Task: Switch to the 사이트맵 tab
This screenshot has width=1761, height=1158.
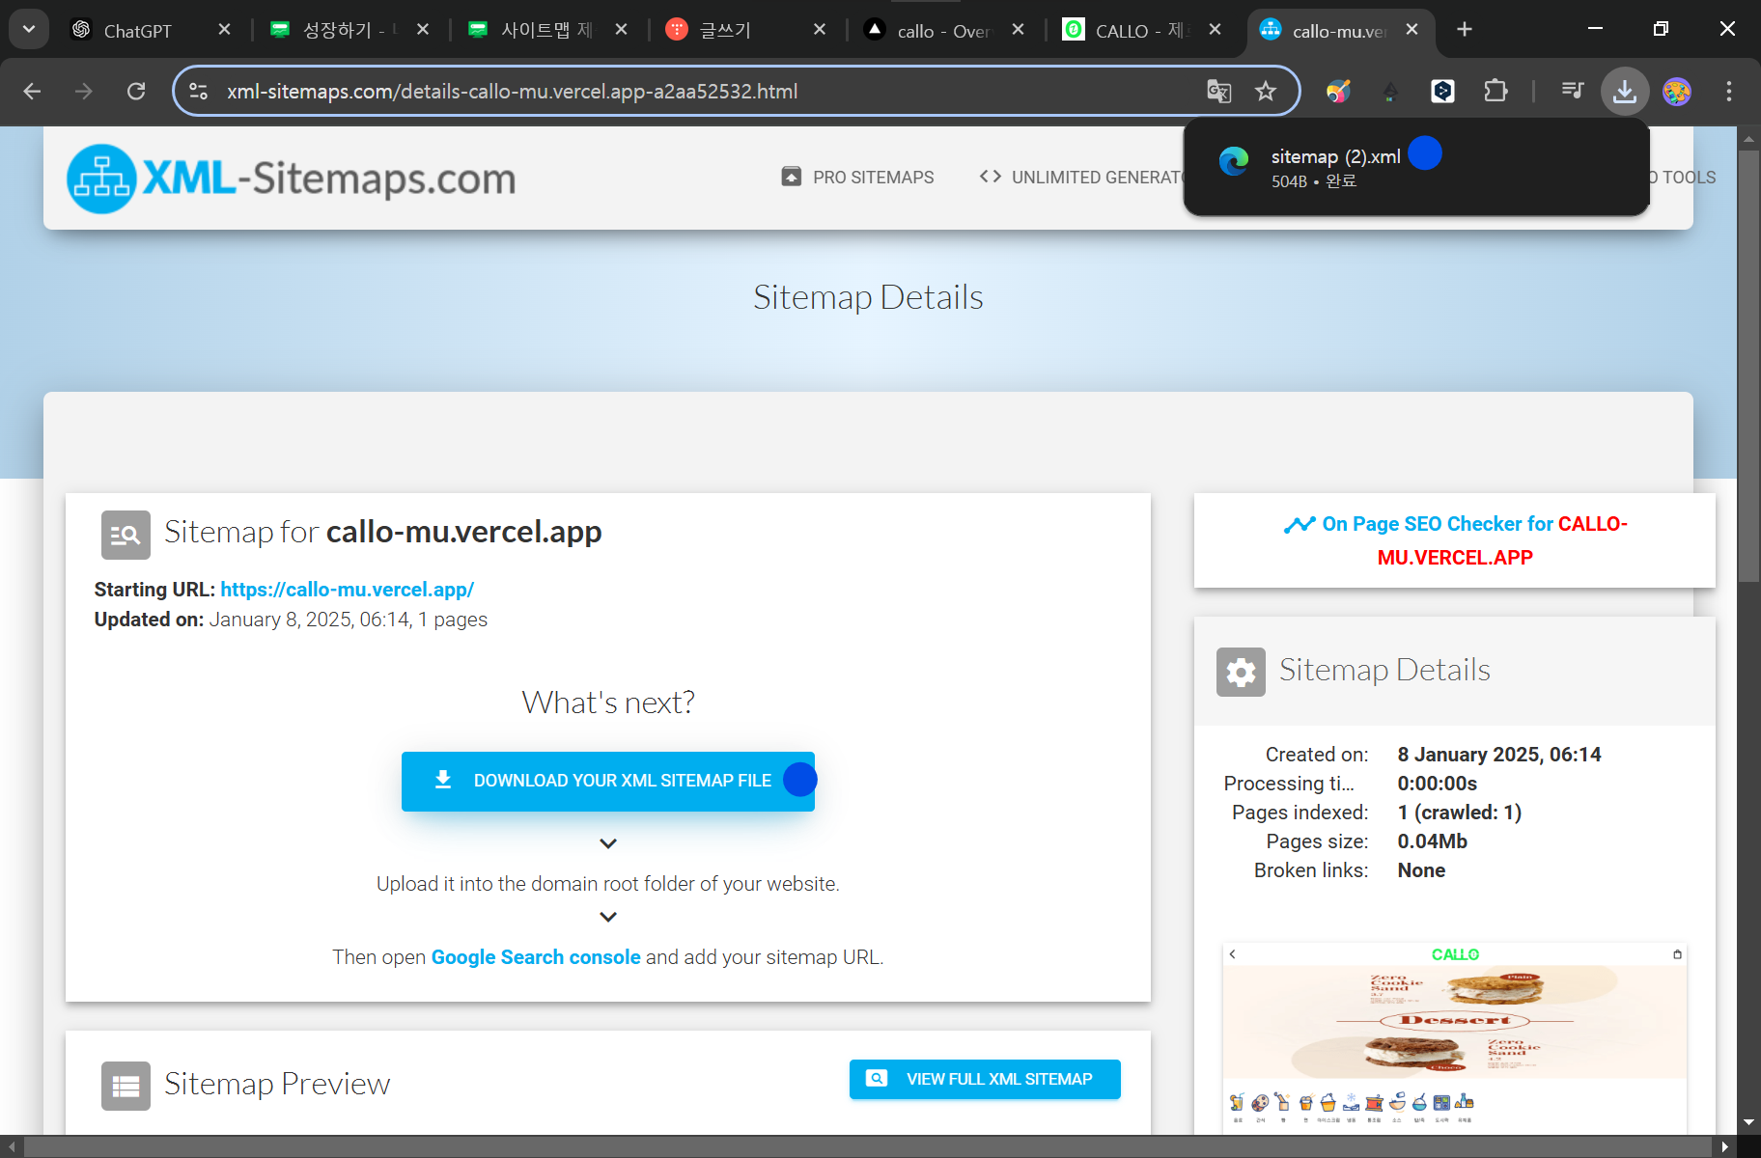Action: [545, 30]
